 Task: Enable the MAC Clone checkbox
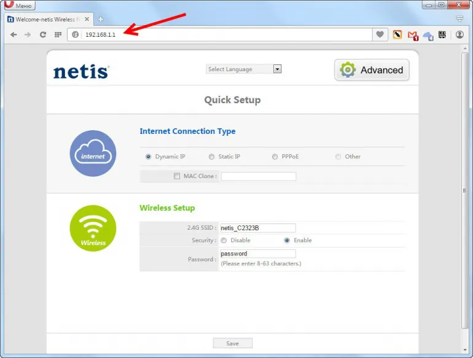177,176
